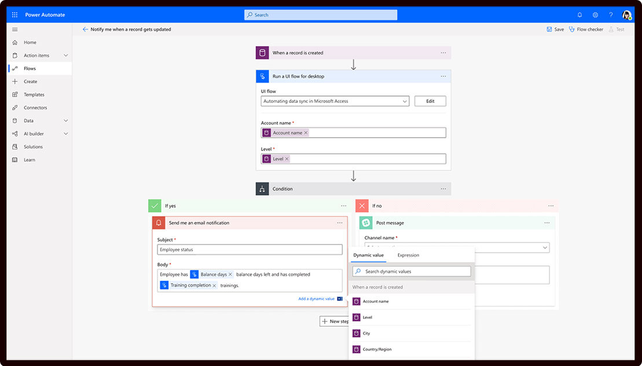642x366 pixels.
Task: Choose Country/Region dynamic value
Action: coord(412,349)
